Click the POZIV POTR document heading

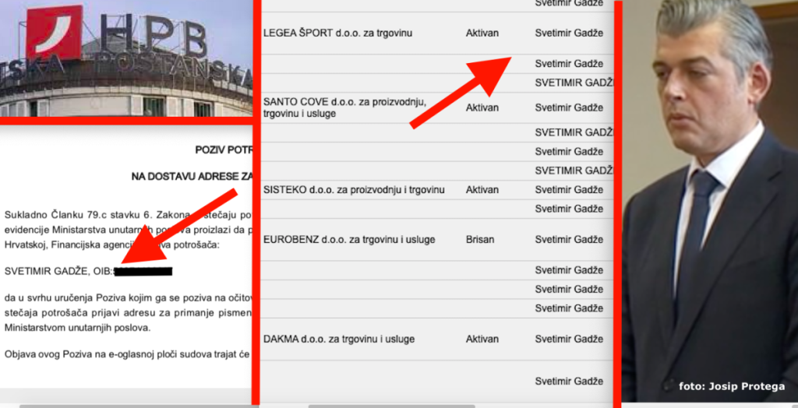coord(224,150)
